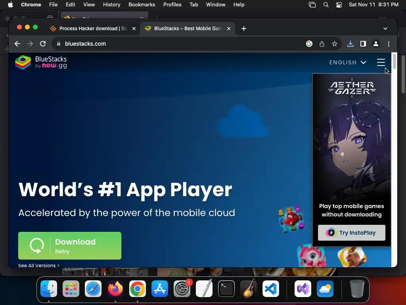This screenshot has width=406, height=305.
Task: Click the BlueStacks by now.gg logo
Action: pyautogui.click(x=41, y=62)
